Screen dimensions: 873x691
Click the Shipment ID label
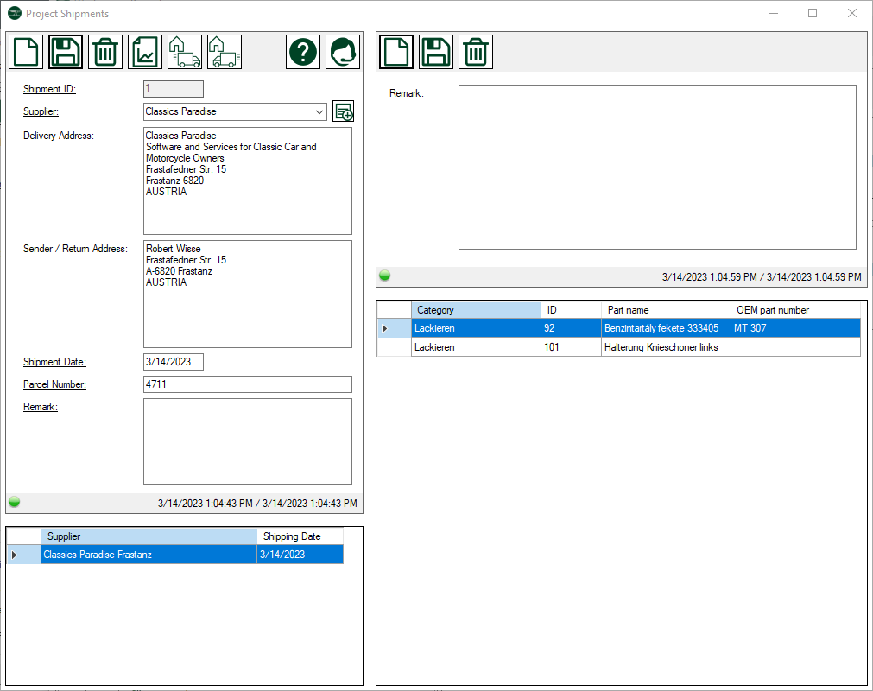pyautogui.click(x=49, y=89)
